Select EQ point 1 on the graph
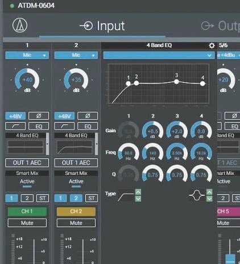Viewport: 240px width, 264px height. pos(128,83)
